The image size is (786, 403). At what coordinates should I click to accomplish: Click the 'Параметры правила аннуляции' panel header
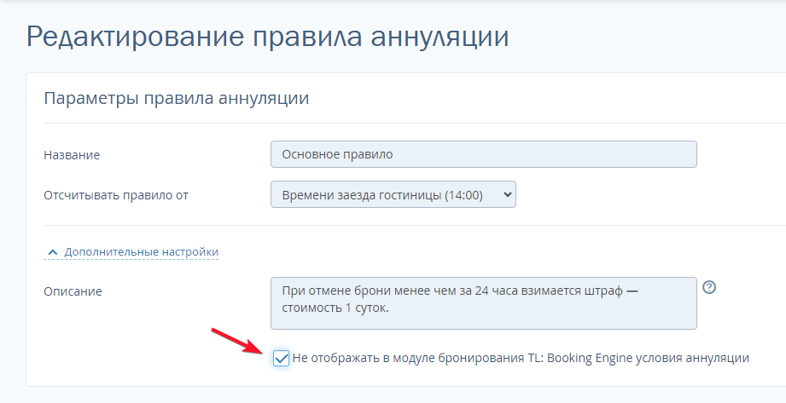(176, 98)
